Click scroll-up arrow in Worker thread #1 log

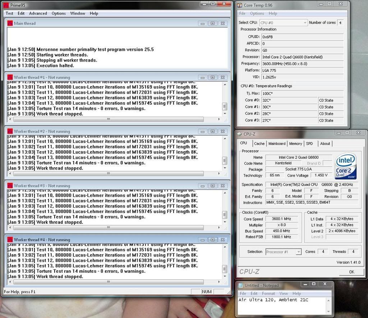click(x=225, y=85)
